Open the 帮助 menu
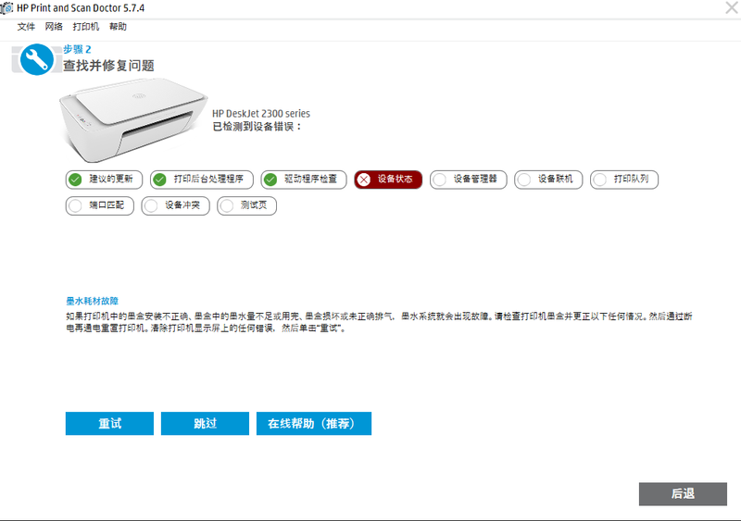 point(119,27)
